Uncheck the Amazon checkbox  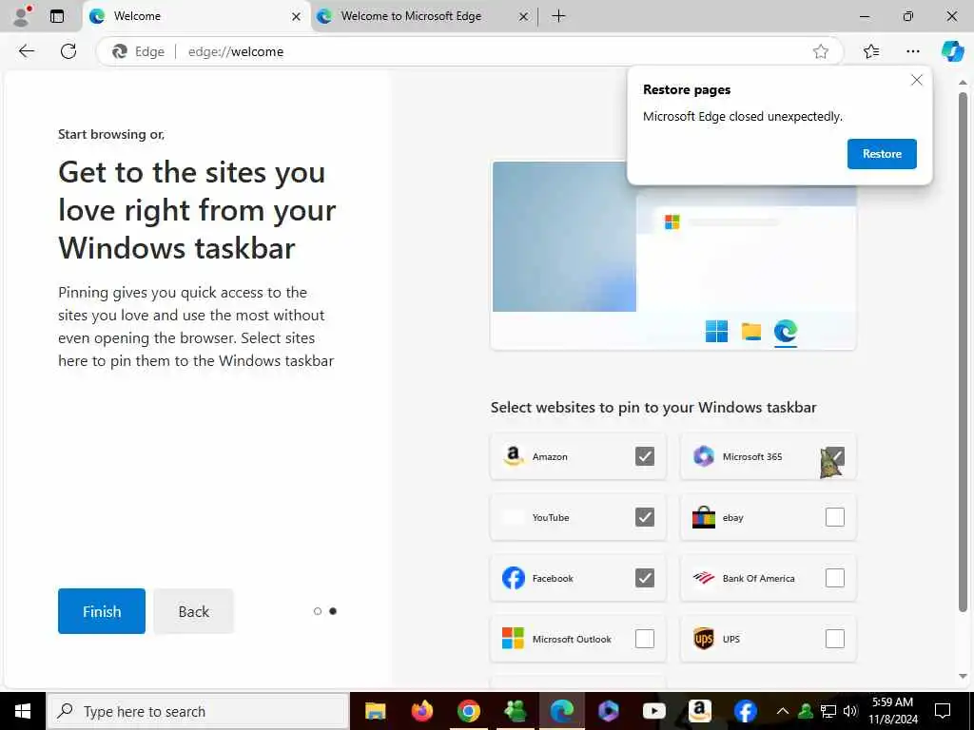[645, 456]
